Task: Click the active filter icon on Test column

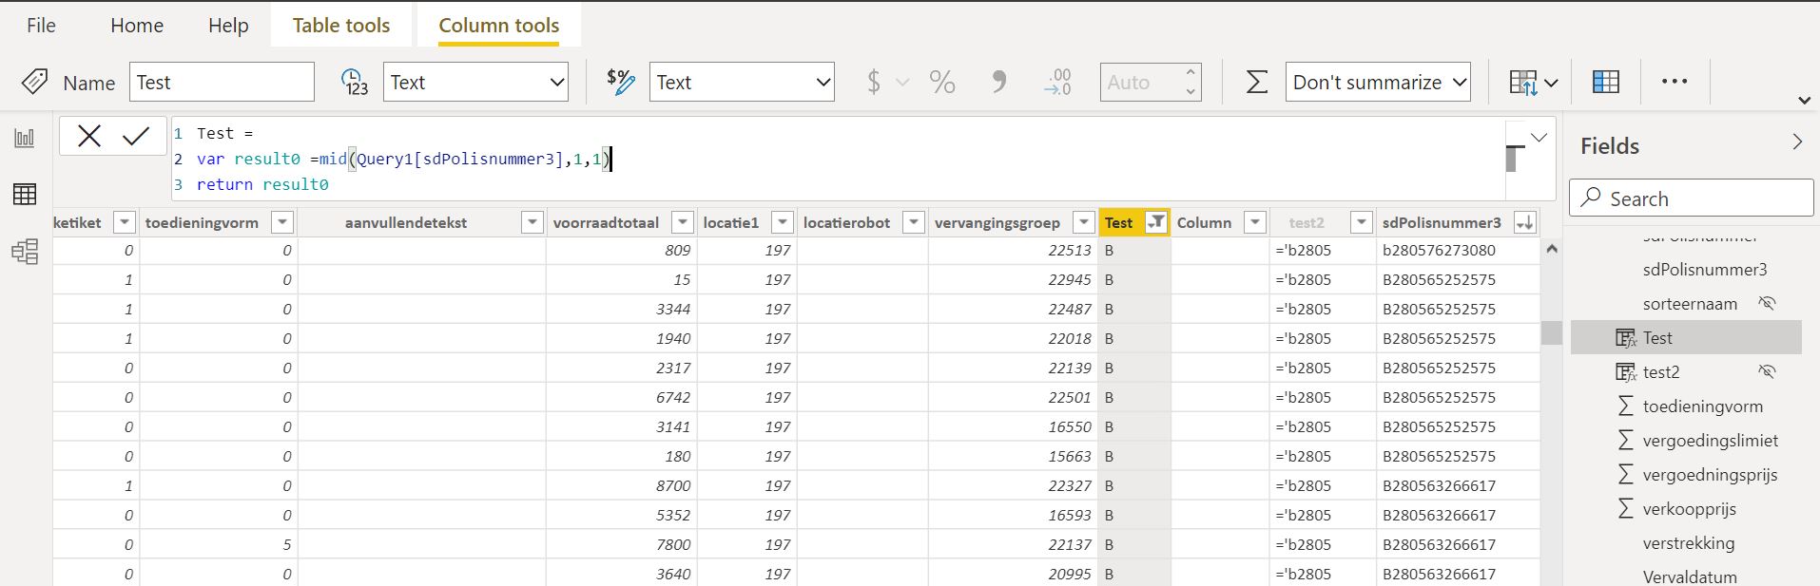Action: pos(1156,222)
